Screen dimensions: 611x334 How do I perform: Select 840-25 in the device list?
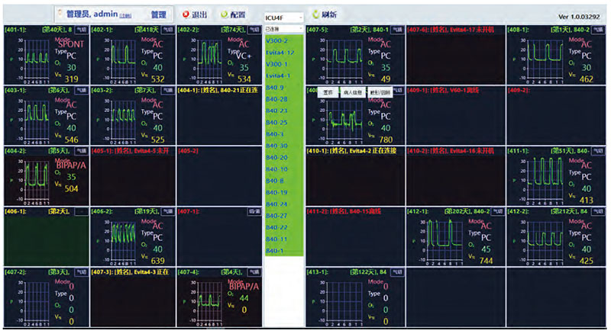click(276, 122)
